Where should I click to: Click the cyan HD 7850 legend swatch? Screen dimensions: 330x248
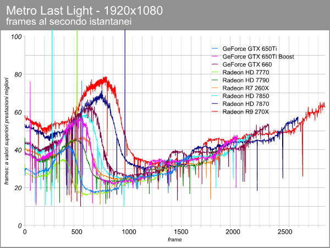tap(215, 96)
